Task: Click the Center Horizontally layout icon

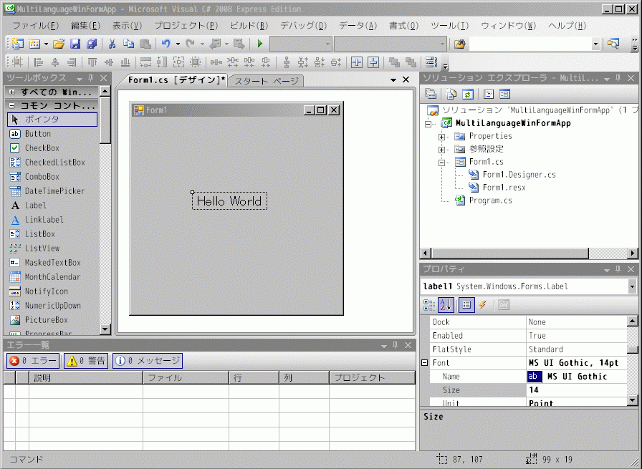Action: click(x=357, y=62)
